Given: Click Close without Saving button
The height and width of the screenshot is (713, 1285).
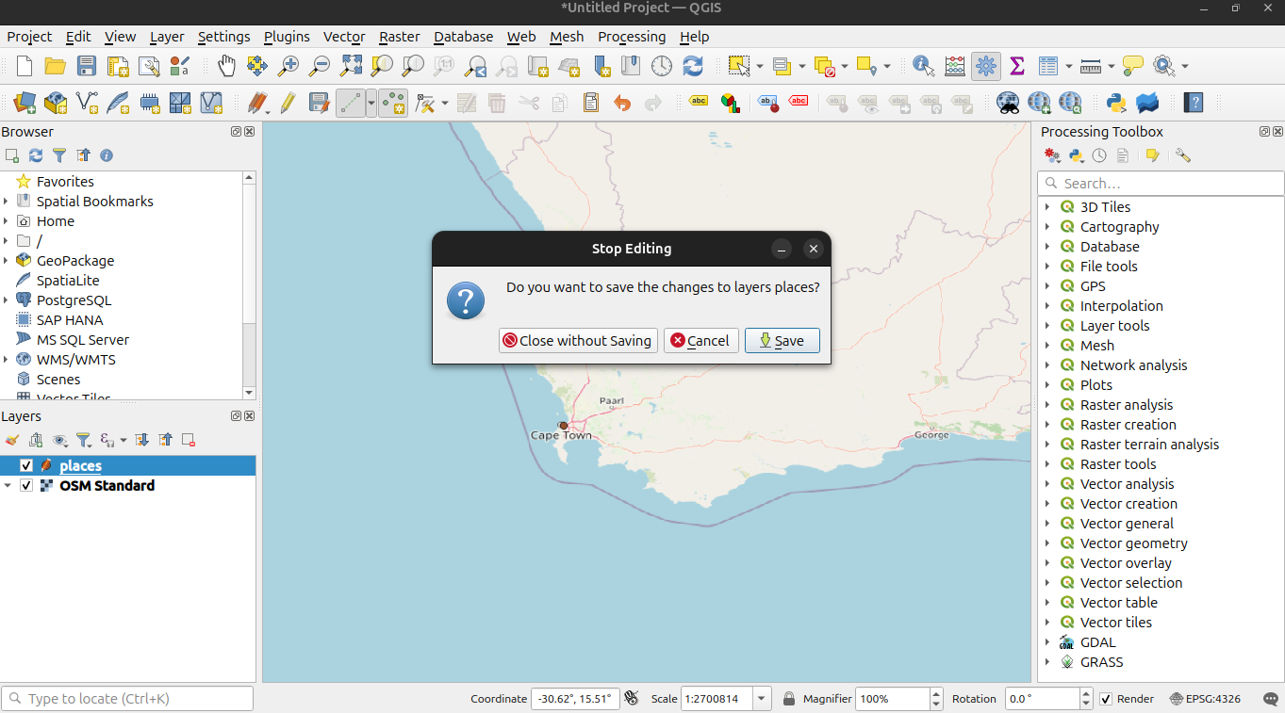Looking at the screenshot, I should [577, 341].
